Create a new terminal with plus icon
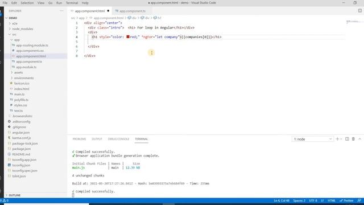 click(x=337, y=139)
